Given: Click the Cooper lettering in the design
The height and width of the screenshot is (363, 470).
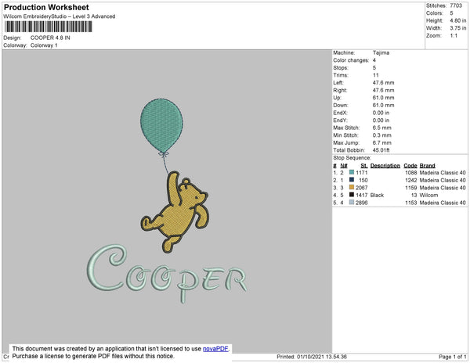Looking at the screenshot, I should (x=168, y=274).
